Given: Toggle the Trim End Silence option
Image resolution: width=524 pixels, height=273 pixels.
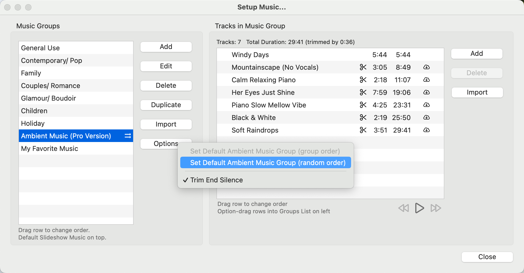Looking at the screenshot, I should tap(216, 180).
